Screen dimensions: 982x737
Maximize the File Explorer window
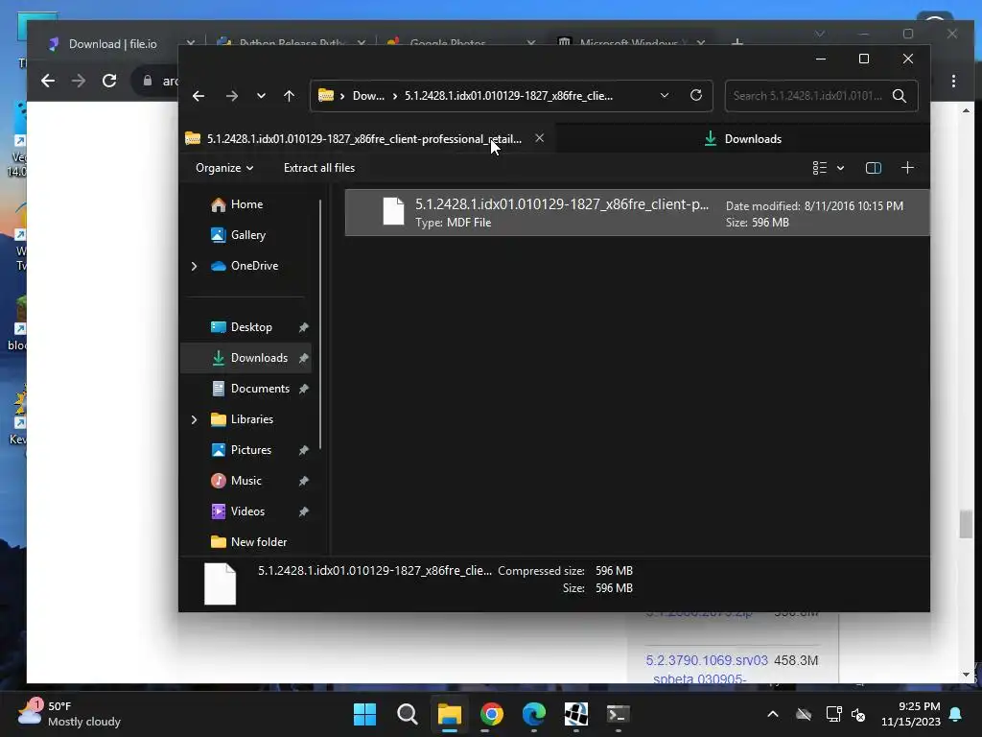864,59
